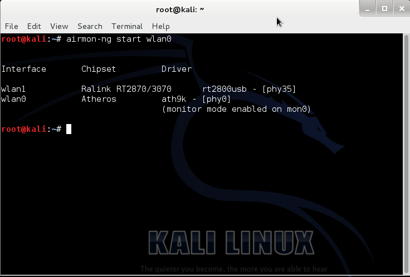The width and height of the screenshot is (410, 277).
Task: Open the Terminal menu
Action: pos(127,26)
